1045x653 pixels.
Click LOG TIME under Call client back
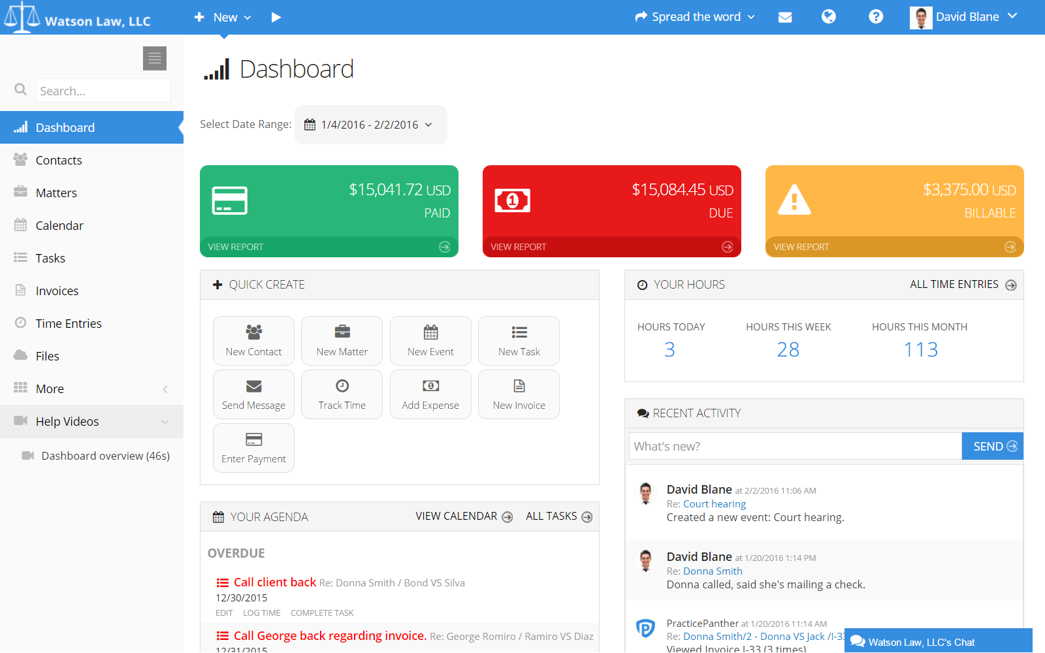(261, 613)
